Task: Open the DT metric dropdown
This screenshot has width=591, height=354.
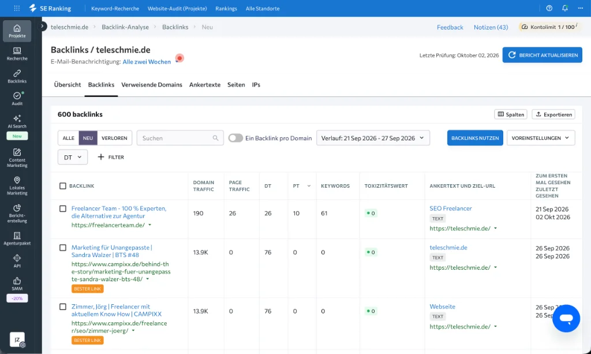Action: (73, 157)
